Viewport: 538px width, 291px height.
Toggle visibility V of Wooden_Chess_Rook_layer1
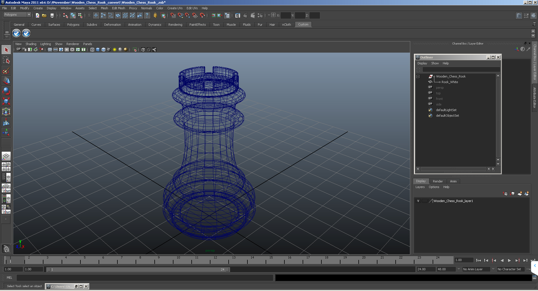(x=418, y=201)
